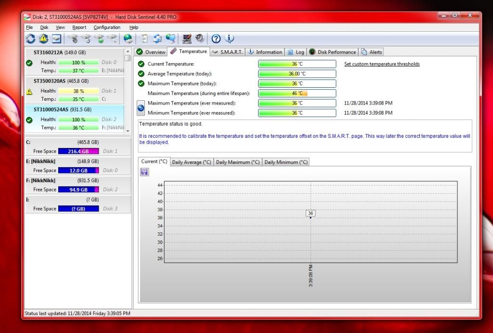Click the yellow warning icon for ST3500320AS
The image size is (493, 333).
coord(29,92)
